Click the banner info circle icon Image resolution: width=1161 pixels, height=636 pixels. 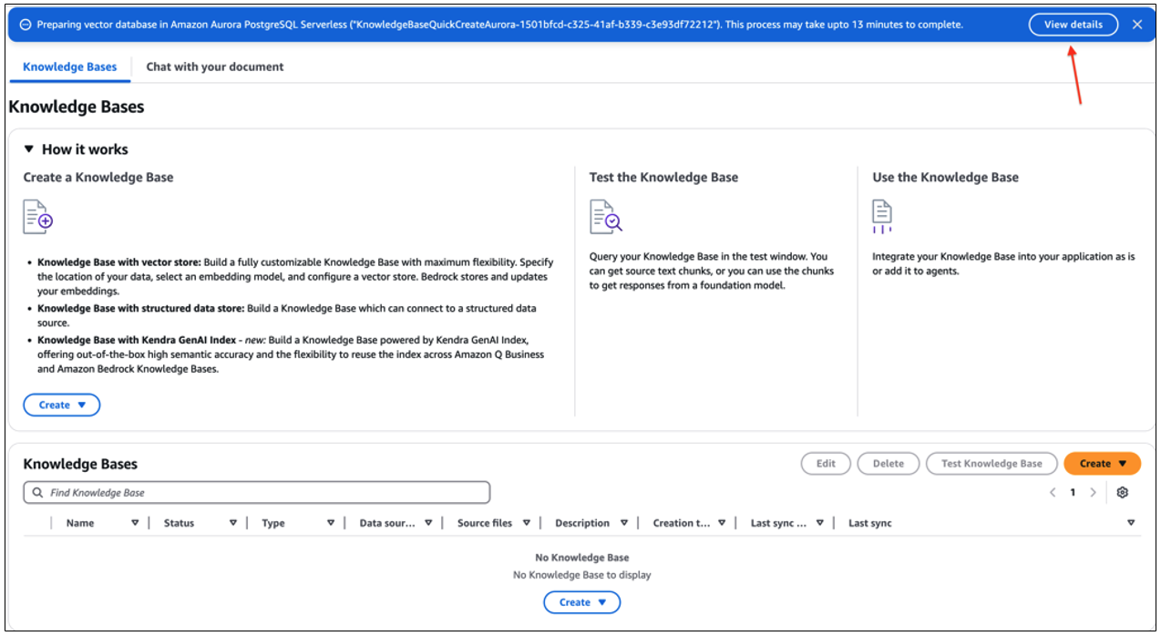pyautogui.click(x=25, y=25)
